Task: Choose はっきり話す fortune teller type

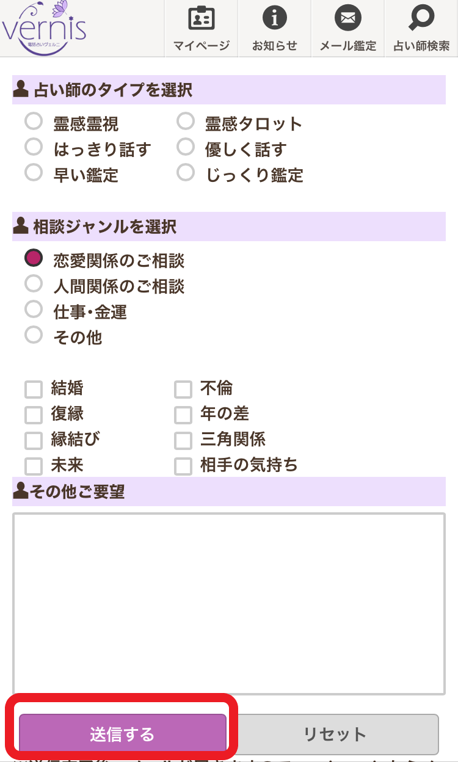Action: 34,147
